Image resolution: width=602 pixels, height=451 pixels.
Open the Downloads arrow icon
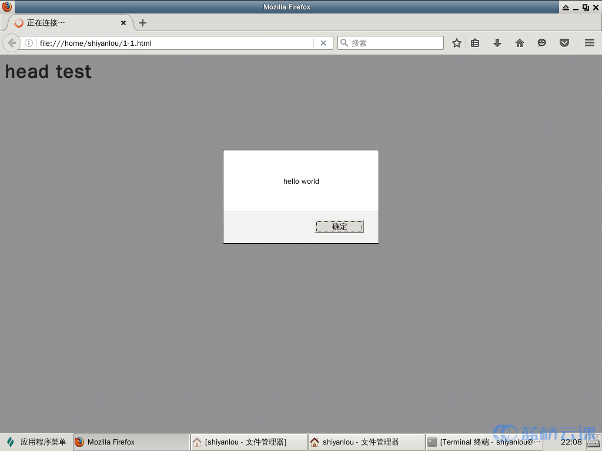pyautogui.click(x=497, y=43)
